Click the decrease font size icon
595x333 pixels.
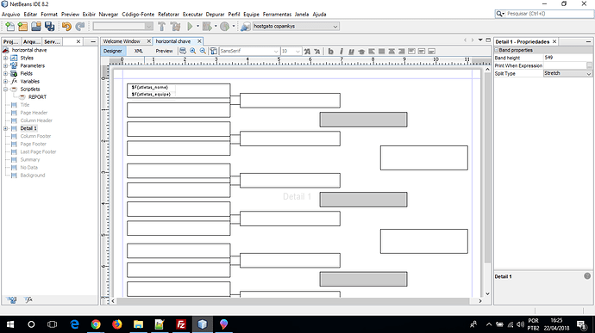point(316,51)
